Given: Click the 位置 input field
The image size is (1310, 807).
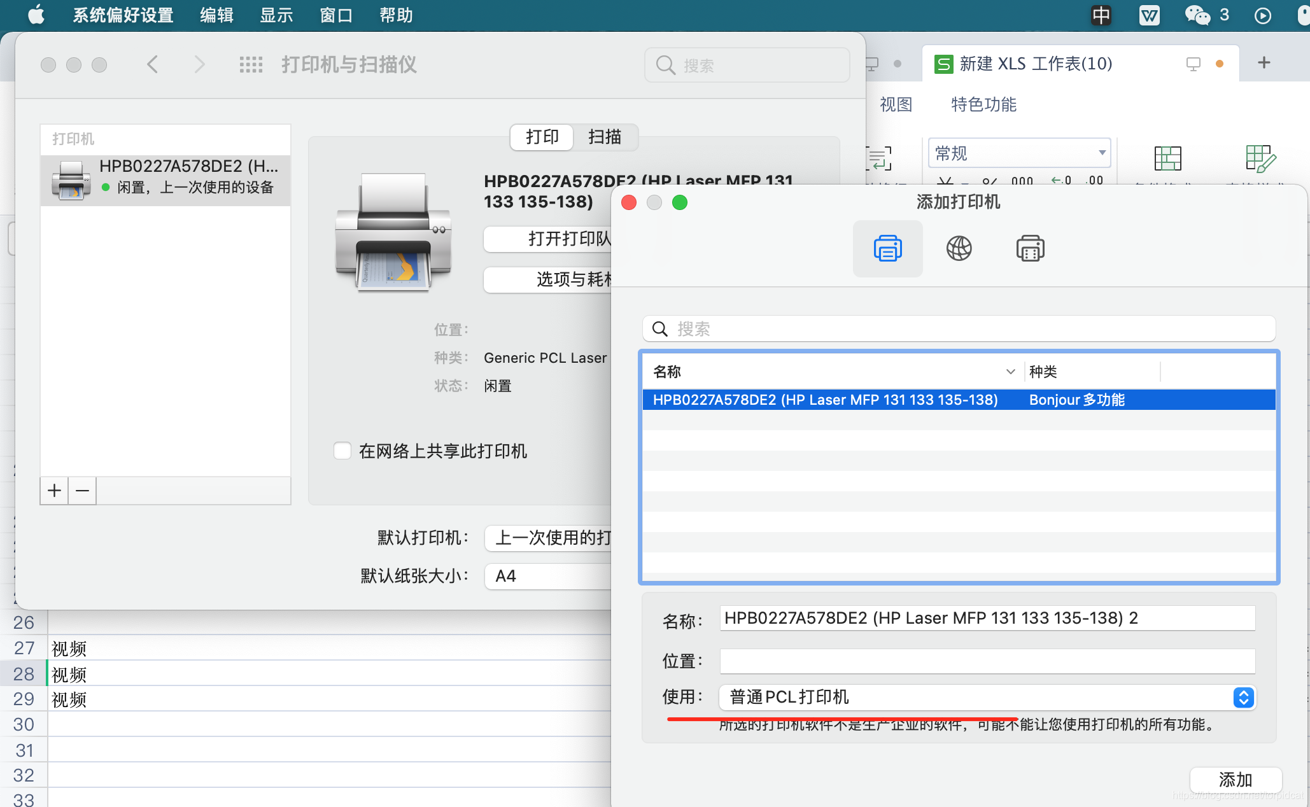Looking at the screenshot, I should click(987, 661).
